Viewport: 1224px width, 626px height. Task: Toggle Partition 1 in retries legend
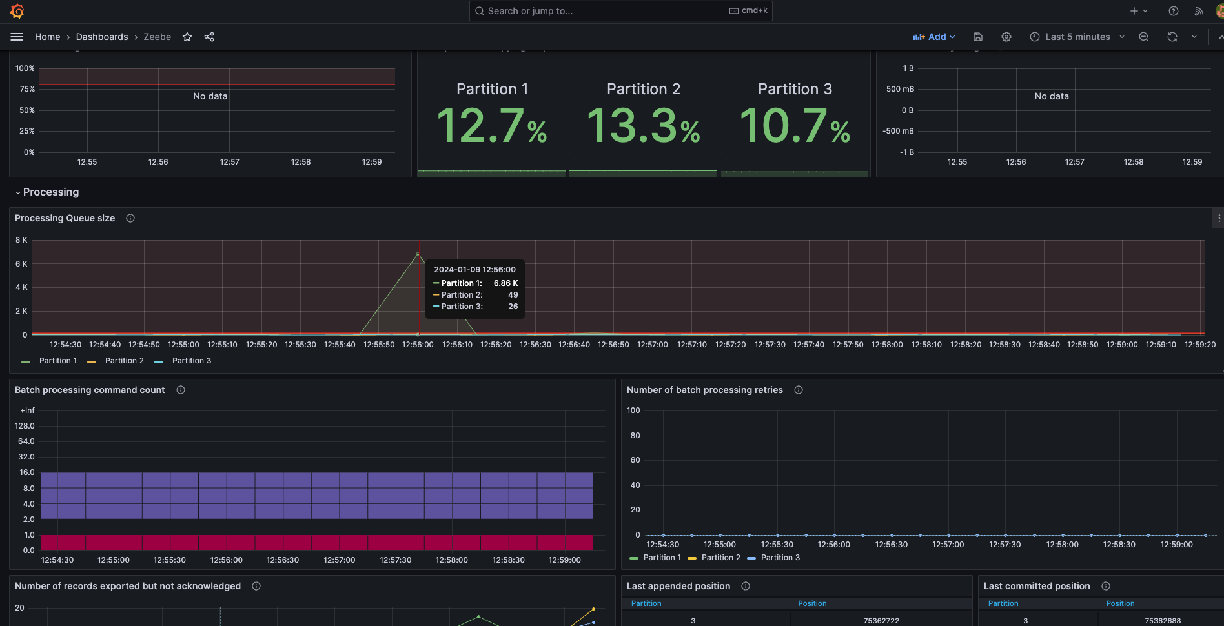[662, 558]
